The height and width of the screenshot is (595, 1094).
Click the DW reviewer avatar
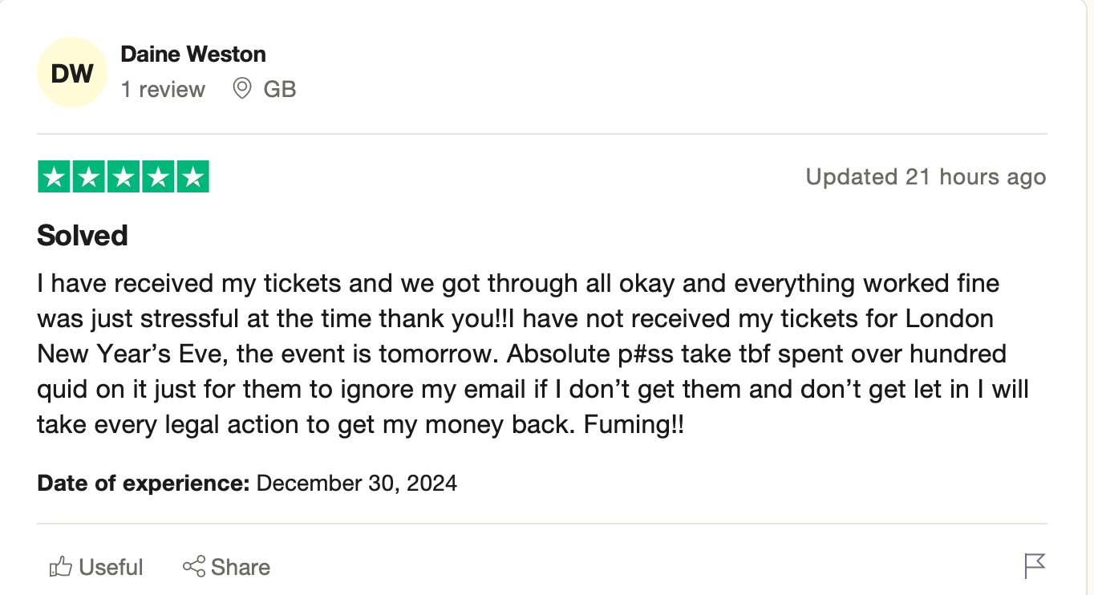point(72,73)
